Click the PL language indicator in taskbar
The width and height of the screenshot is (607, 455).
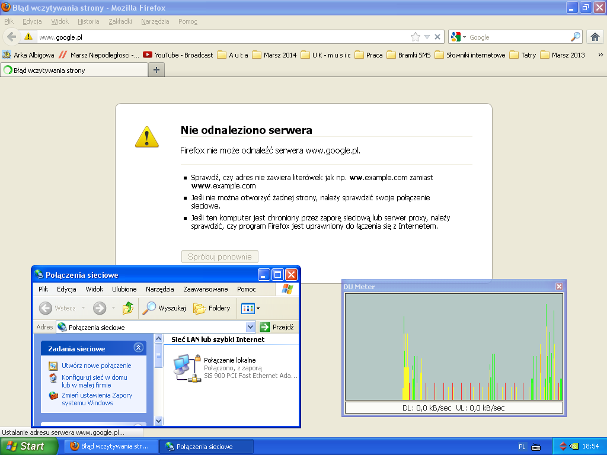tap(522, 447)
